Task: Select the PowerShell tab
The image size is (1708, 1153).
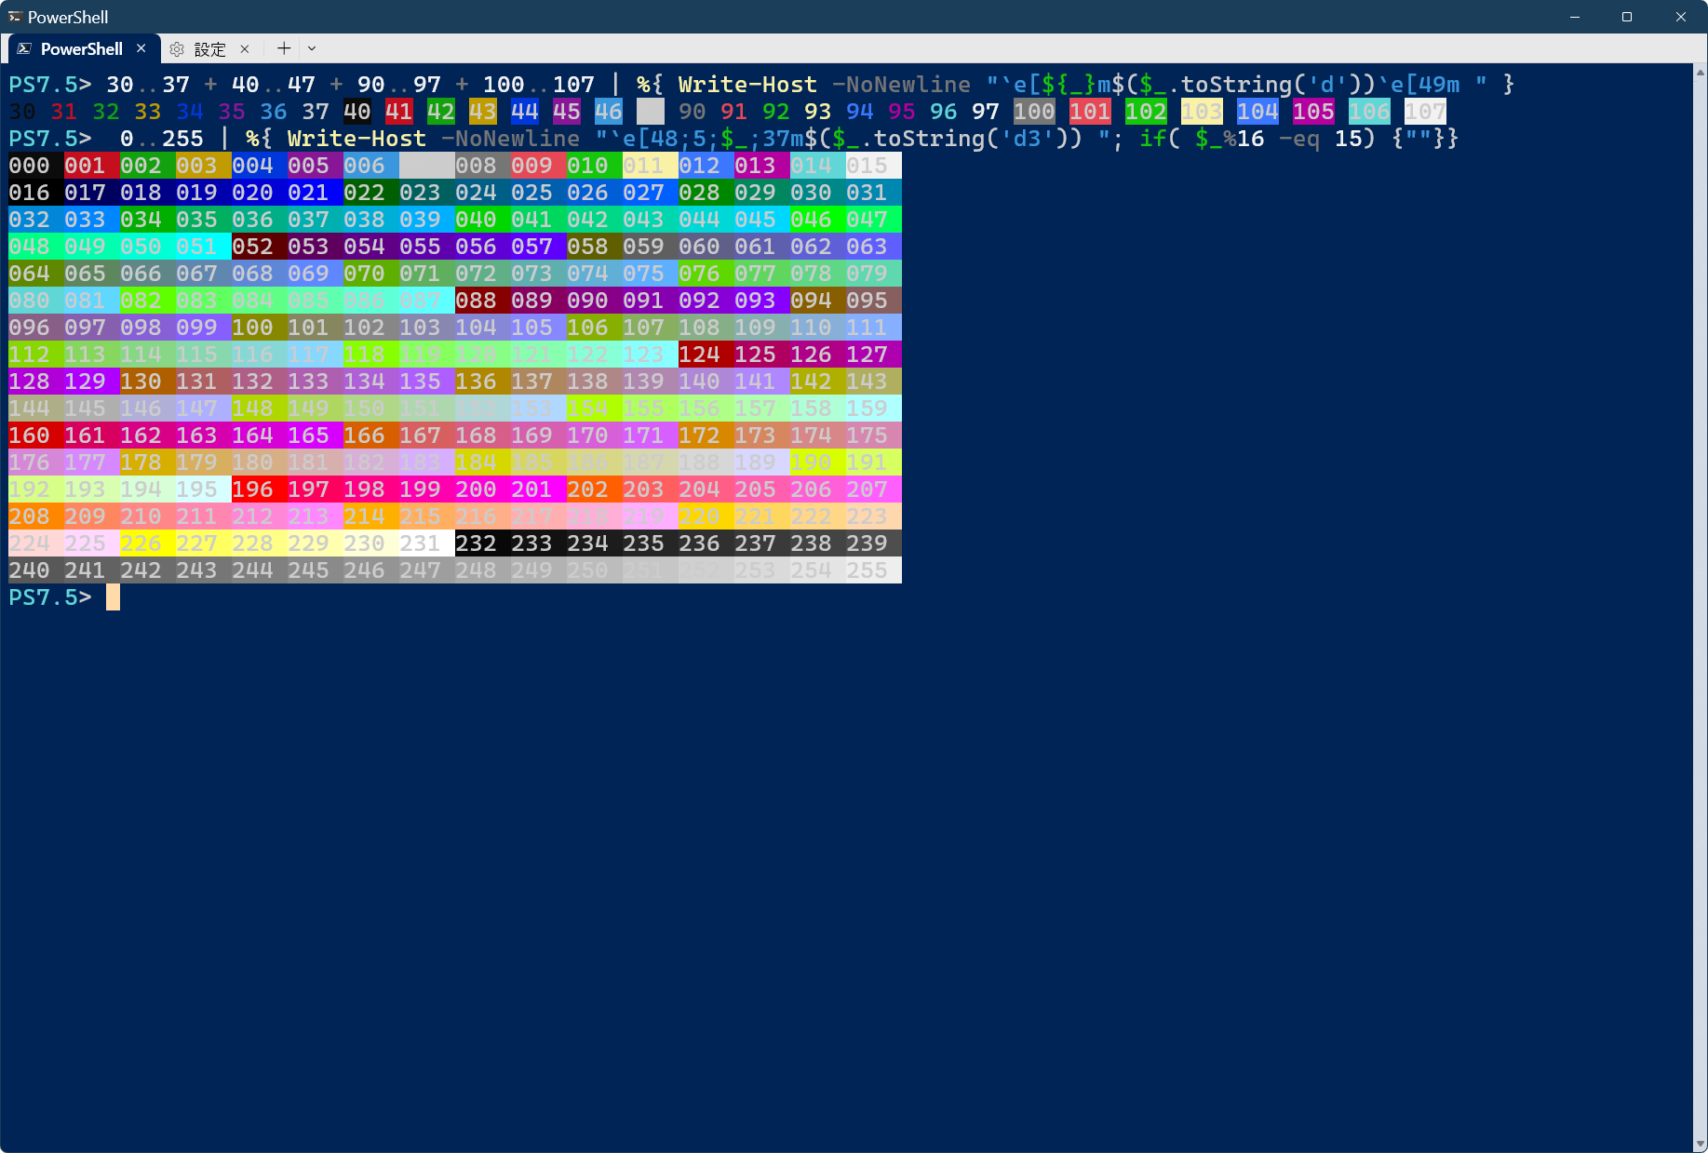Action: [x=82, y=48]
